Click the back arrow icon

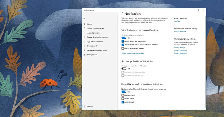[84, 14]
